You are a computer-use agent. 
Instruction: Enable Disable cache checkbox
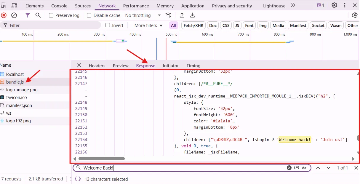pos(89,15)
